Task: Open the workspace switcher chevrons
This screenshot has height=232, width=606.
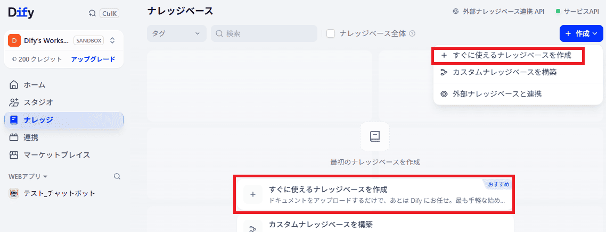Action: pos(112,40)
